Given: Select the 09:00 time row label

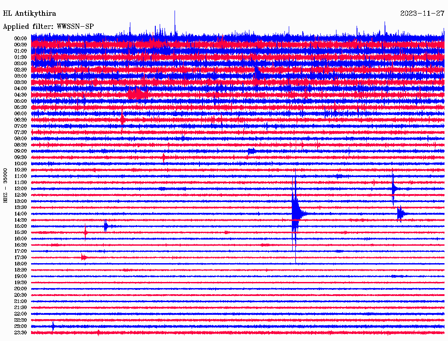Looking at the screenshot, I should coord(21,151).
